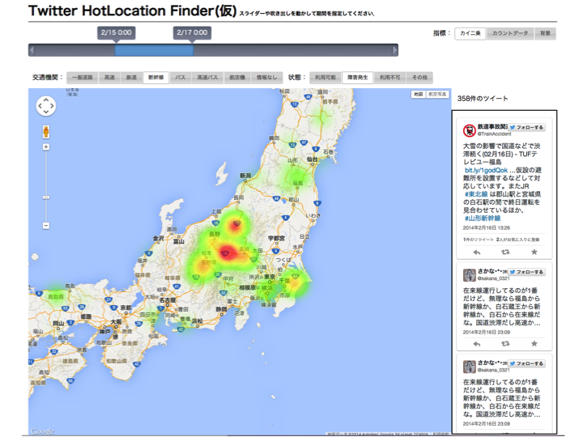The height and width of the screenshot is (437, 583).
Task: Click the 2/17 0:00 timeline handle
Action: coord(192,33)
